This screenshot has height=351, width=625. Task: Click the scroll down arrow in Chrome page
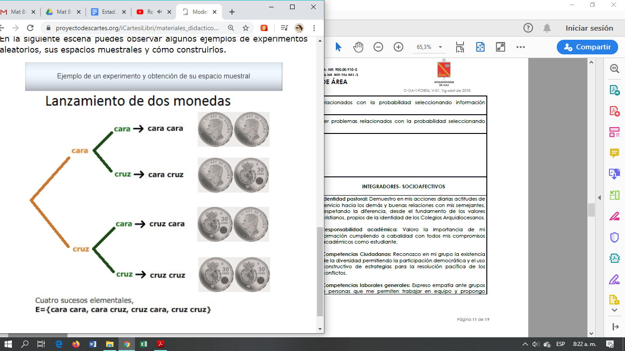(320, 329)
